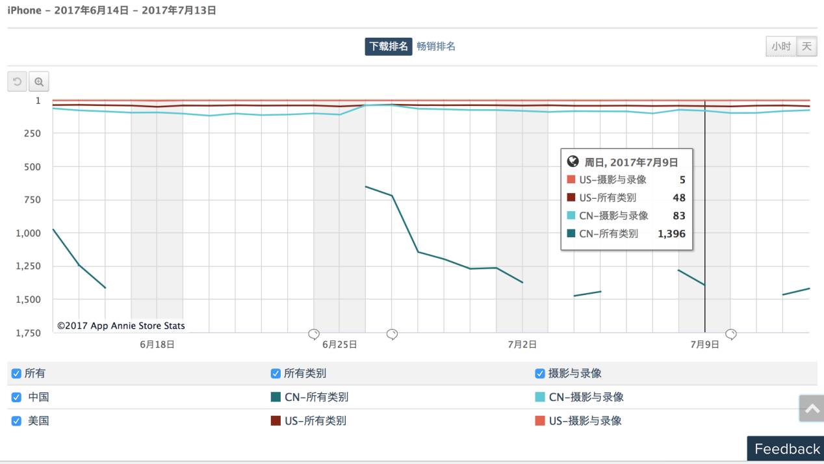824x464 pixels.
Task: Click the CN-所有类别 legend color swatch
Action: coord(276,397)
